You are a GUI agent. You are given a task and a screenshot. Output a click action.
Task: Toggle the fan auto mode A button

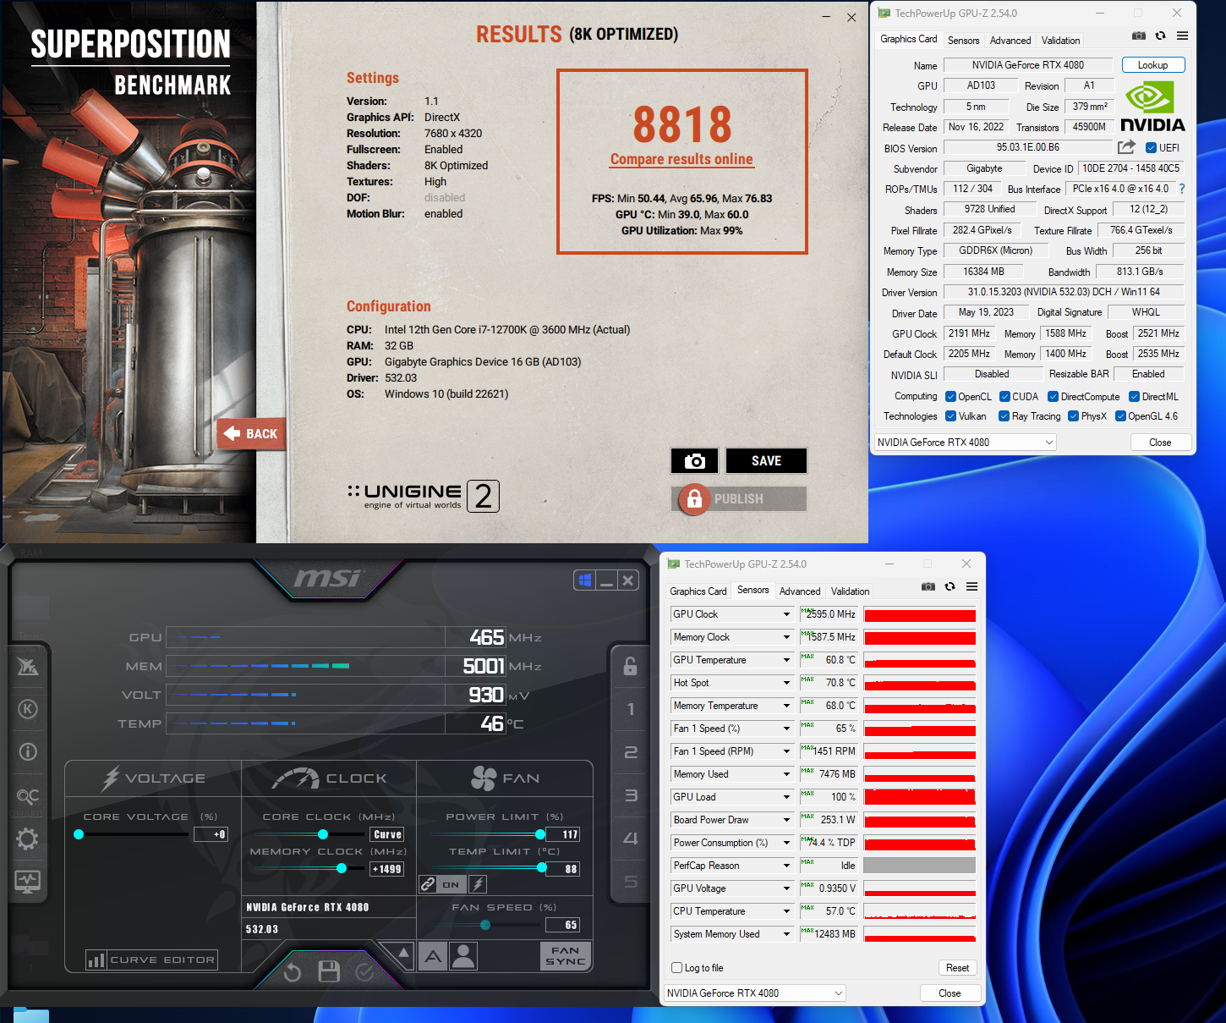(x=433, y=956)
